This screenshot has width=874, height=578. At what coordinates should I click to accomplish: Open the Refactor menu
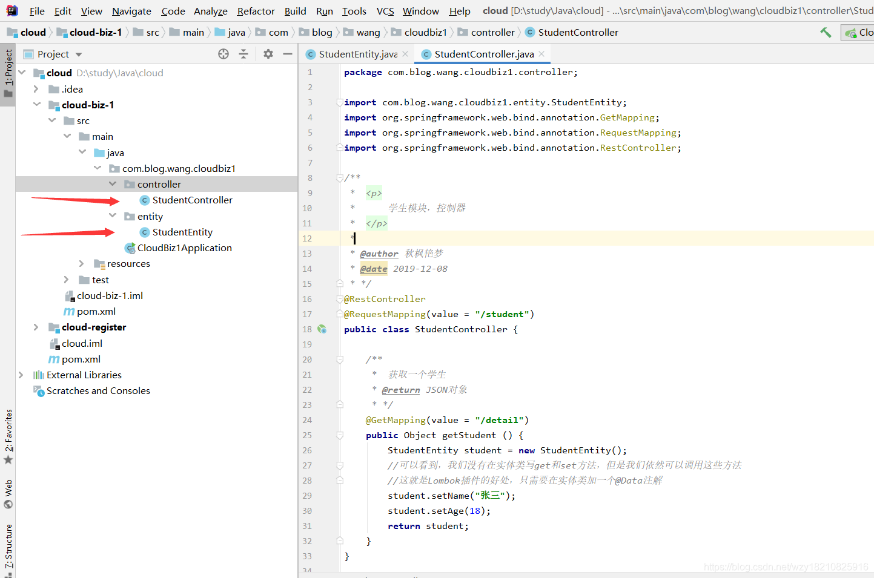[256, 11]
